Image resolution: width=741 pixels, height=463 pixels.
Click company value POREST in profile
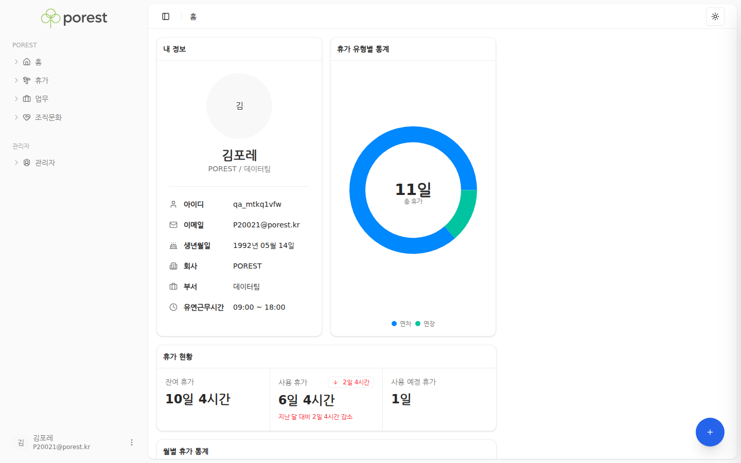coord(248,266)
